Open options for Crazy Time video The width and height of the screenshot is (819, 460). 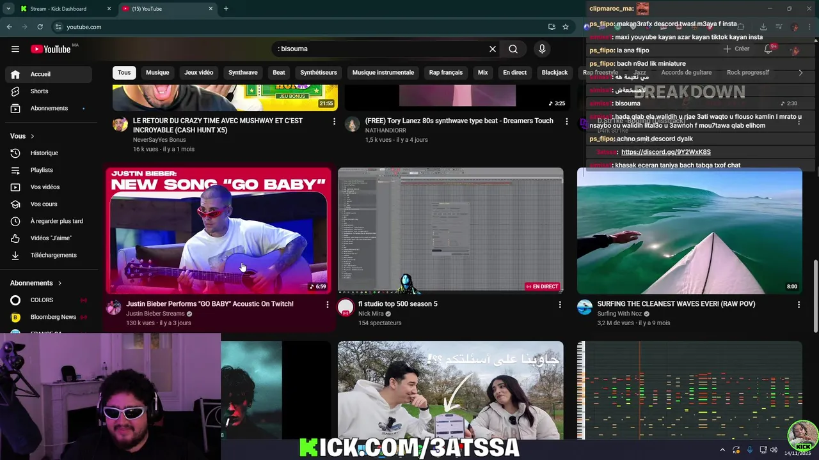point(334,121)
